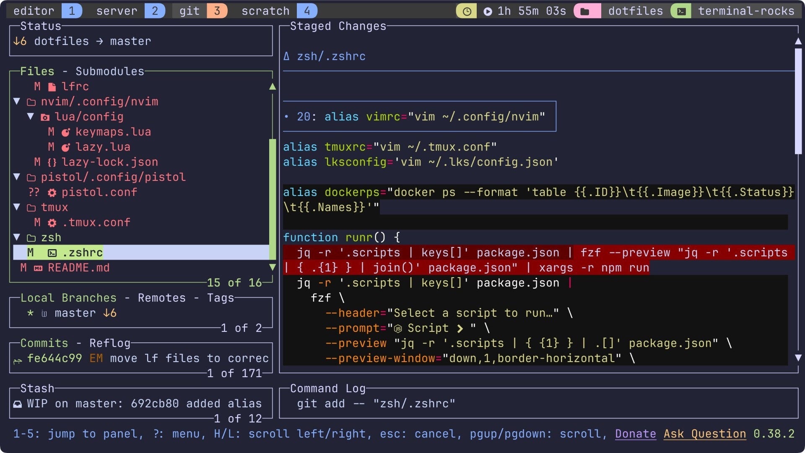Image resolution: width=805 pixels, height=453 pixels.
Task: Click the Ask Question link
Action: click(704, 434)
